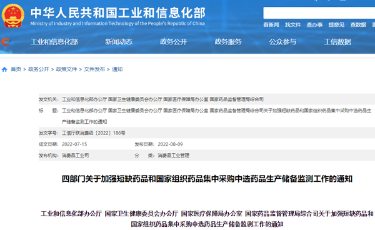Viewport: 375px width, 230px height.
Task: Click the national emblem logo
Action: [x=13, y=16]
